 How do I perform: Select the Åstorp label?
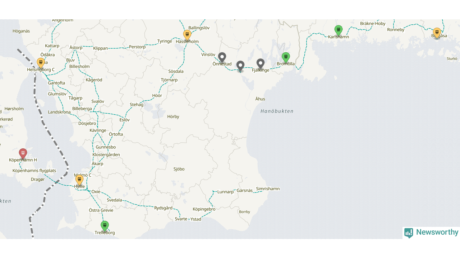[76, 48]
